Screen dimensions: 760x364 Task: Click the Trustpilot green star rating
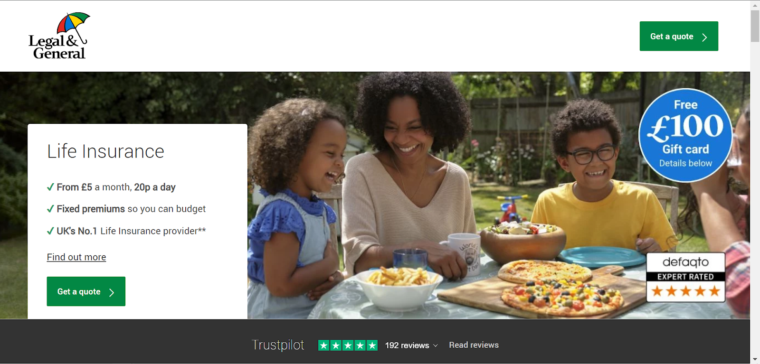(348, 345)
